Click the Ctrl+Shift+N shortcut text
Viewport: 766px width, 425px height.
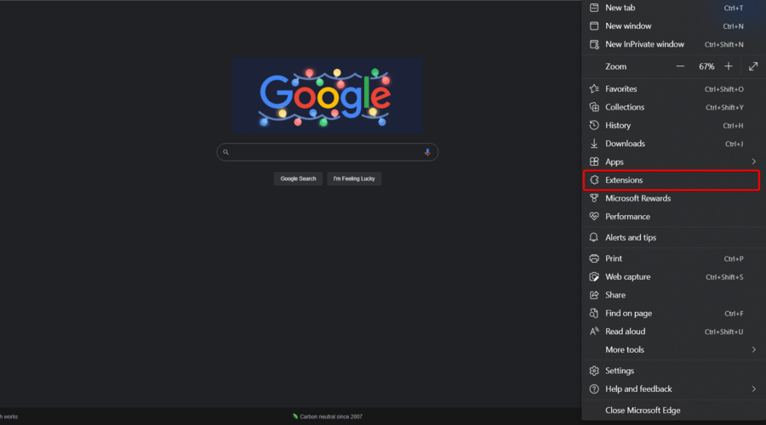(724, 44)
